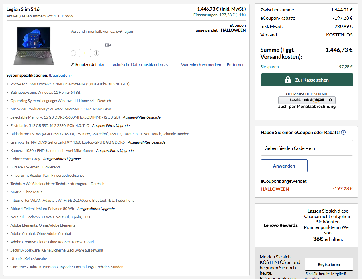Select the Selectable Memory 16 GB DDR5 line
This screenshot has height=279, width=362.
85,117
